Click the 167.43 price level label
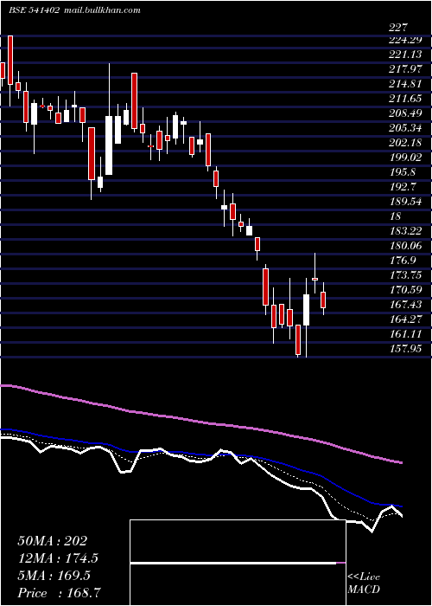The image size is (432, 606). pos(406,304)
